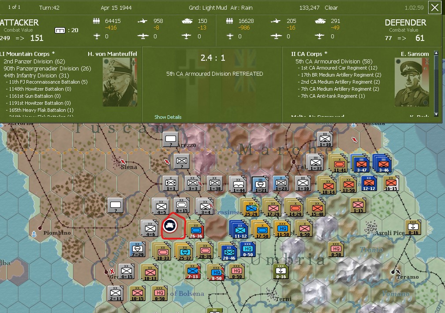Click LI Mountain Corps header

click(x=27, y=54)
